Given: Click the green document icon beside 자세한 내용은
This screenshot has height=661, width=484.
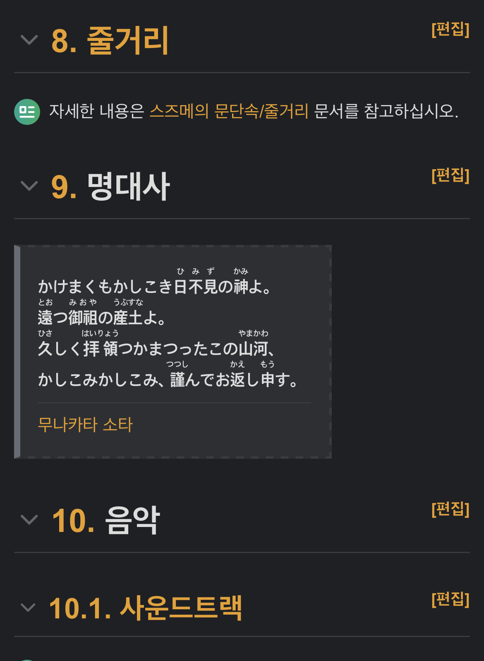Looking at the screenshot, I should 27,112.
